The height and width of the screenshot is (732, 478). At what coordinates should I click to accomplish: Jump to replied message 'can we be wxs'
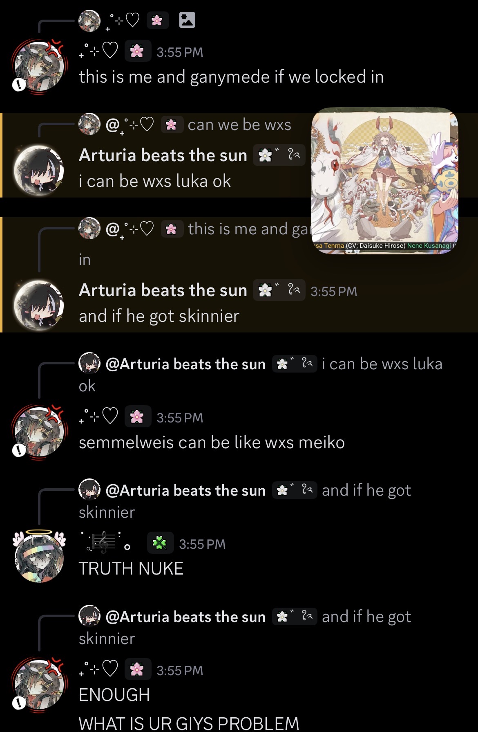239,125
